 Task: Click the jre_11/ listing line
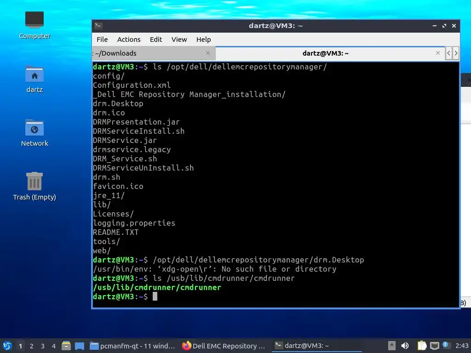[x=109, y=195]
